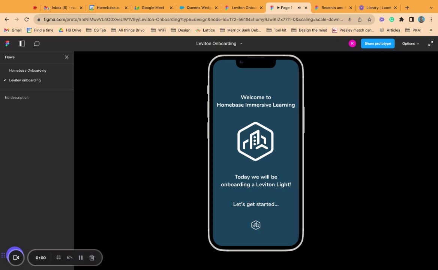Delete the Loom recording with trash icon

91,258
